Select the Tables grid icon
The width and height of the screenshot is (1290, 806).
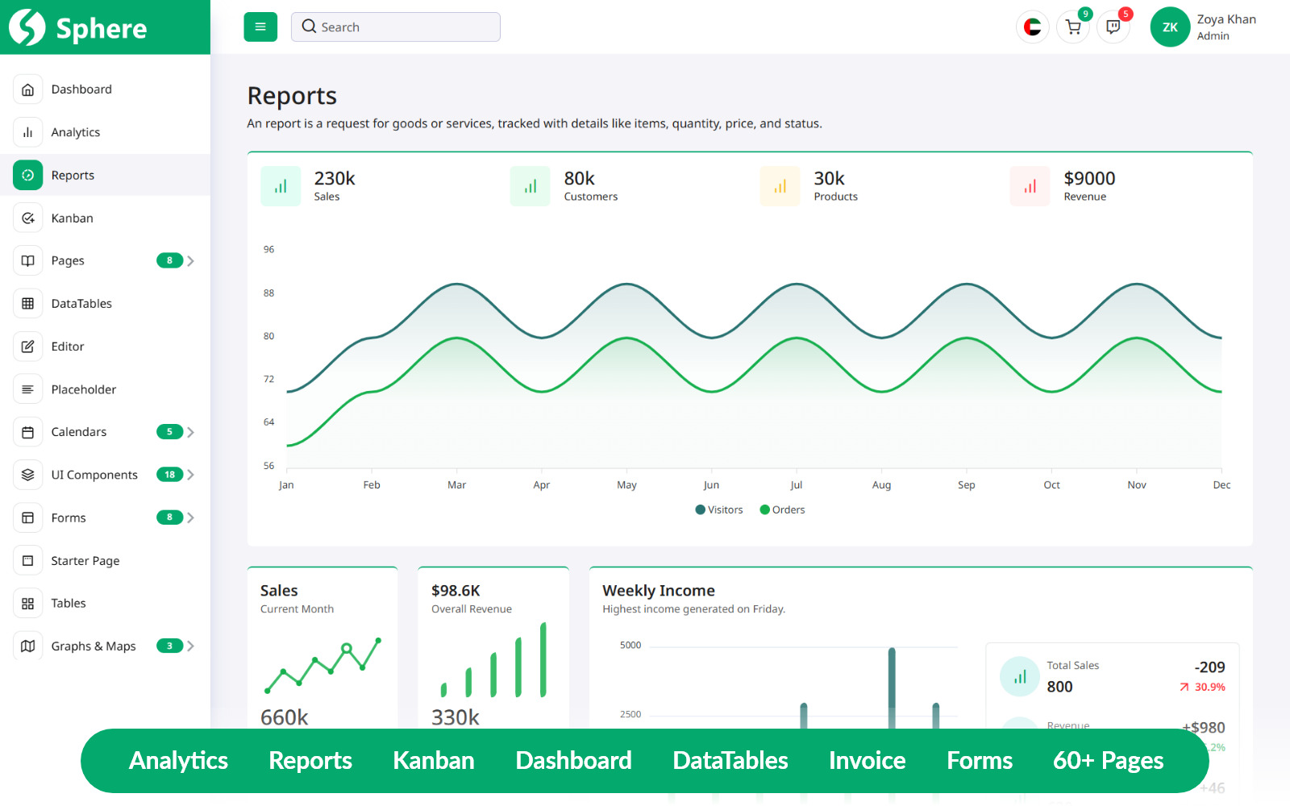point(27,603)
